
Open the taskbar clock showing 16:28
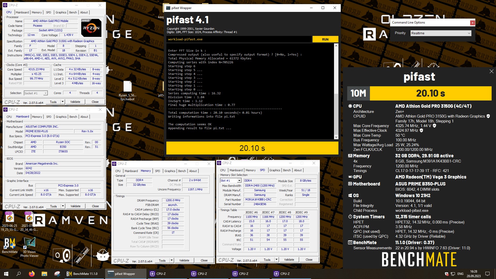(x=474, y=274)
